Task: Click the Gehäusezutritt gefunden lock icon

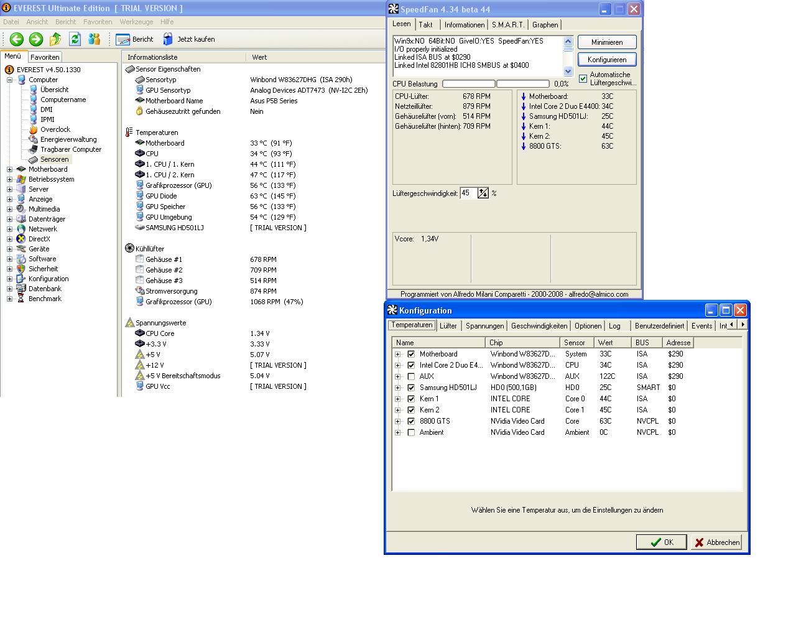Action: coord(139,111)
